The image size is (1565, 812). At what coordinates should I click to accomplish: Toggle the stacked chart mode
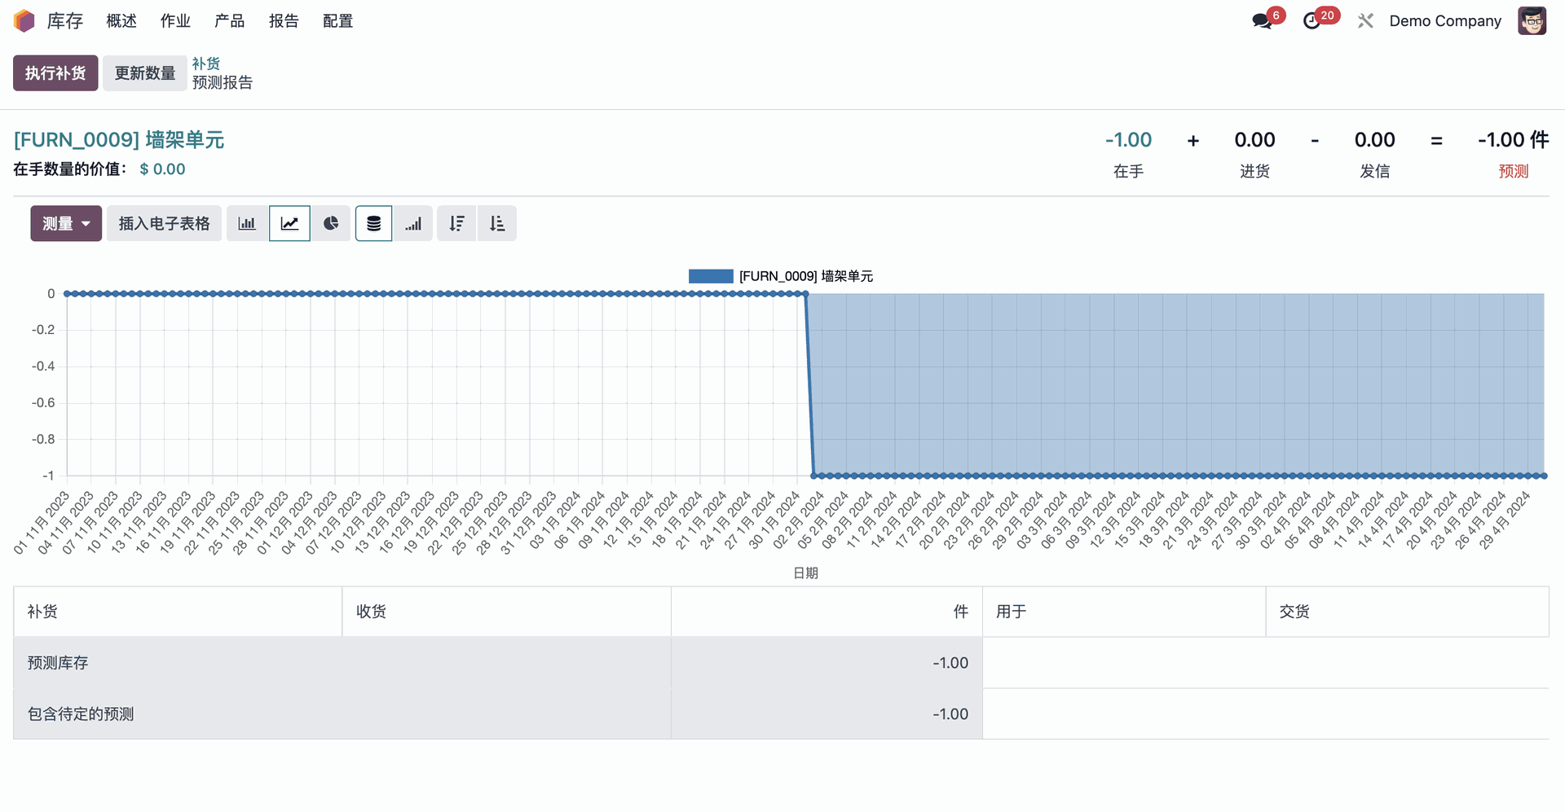click(x=373, y=224)
